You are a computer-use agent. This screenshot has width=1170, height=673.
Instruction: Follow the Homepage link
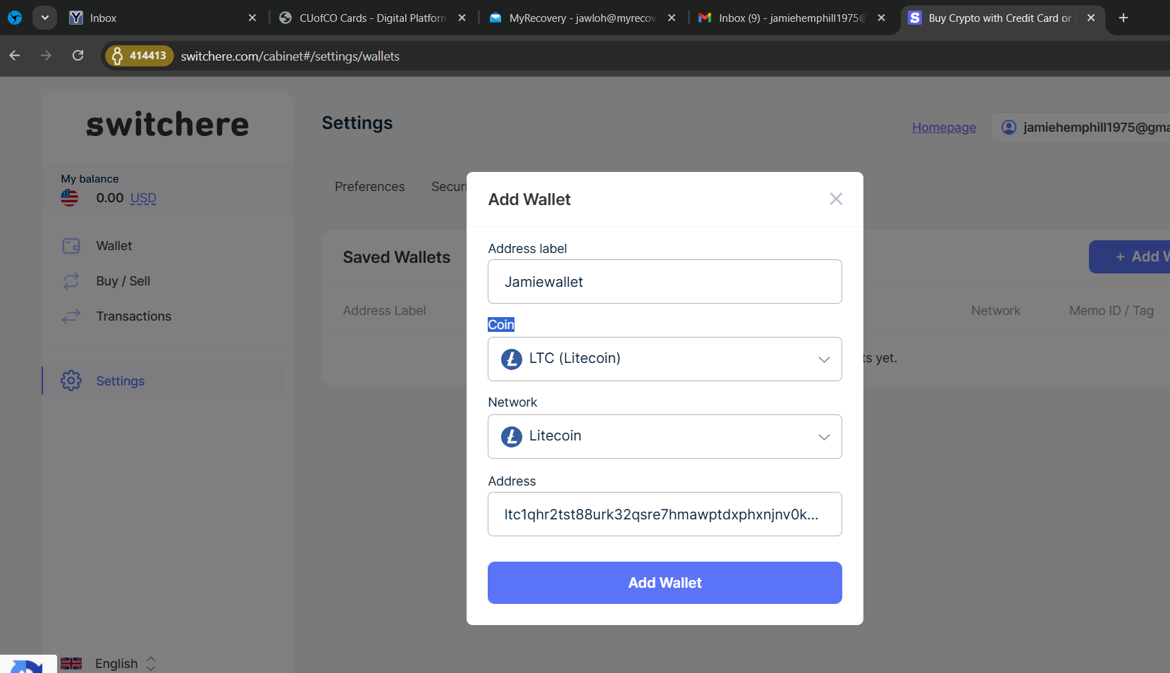click(944, 128)
